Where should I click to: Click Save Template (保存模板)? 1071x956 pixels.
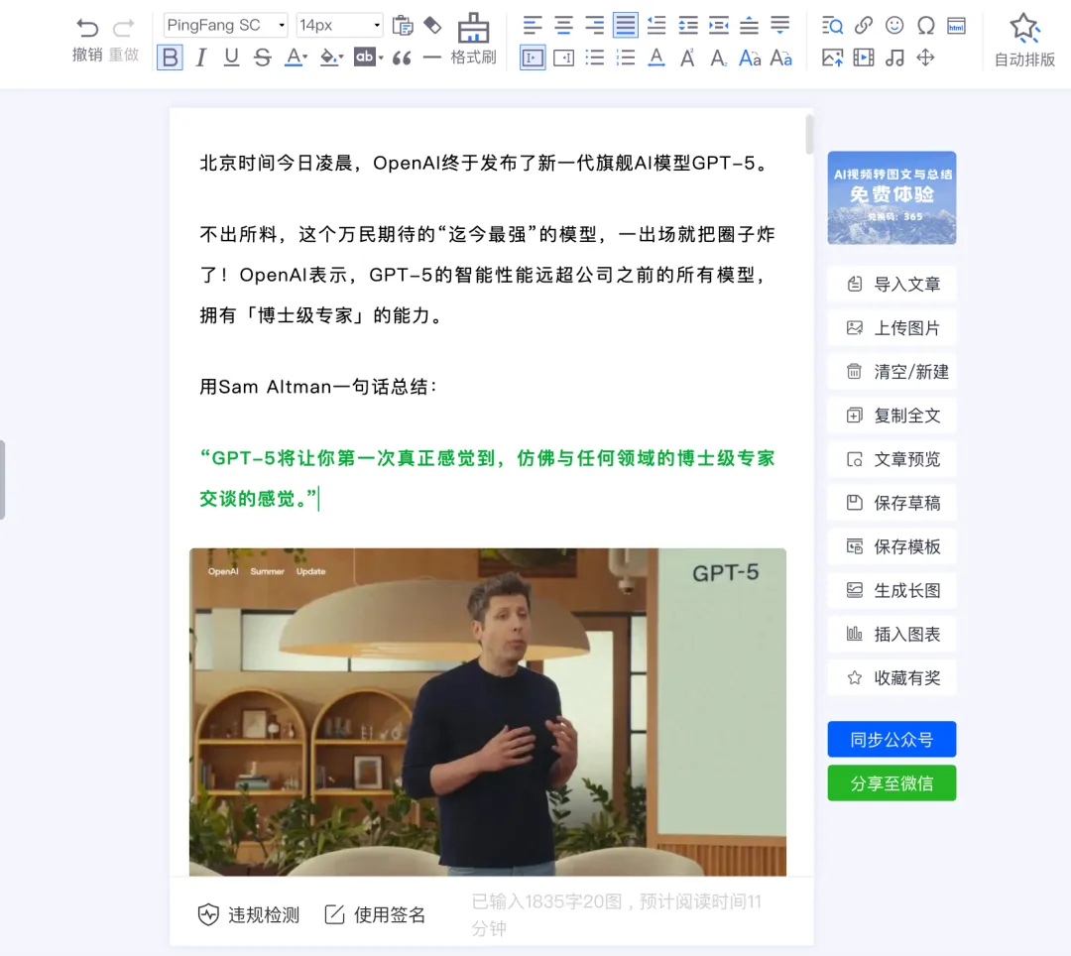pos(892,546)
